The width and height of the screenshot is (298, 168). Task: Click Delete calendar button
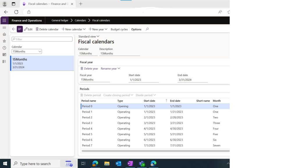47,29
